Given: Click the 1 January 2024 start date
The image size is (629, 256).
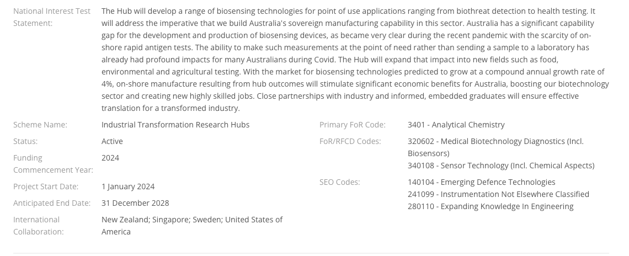Looking at the screenshot, I should coord(128,186).
